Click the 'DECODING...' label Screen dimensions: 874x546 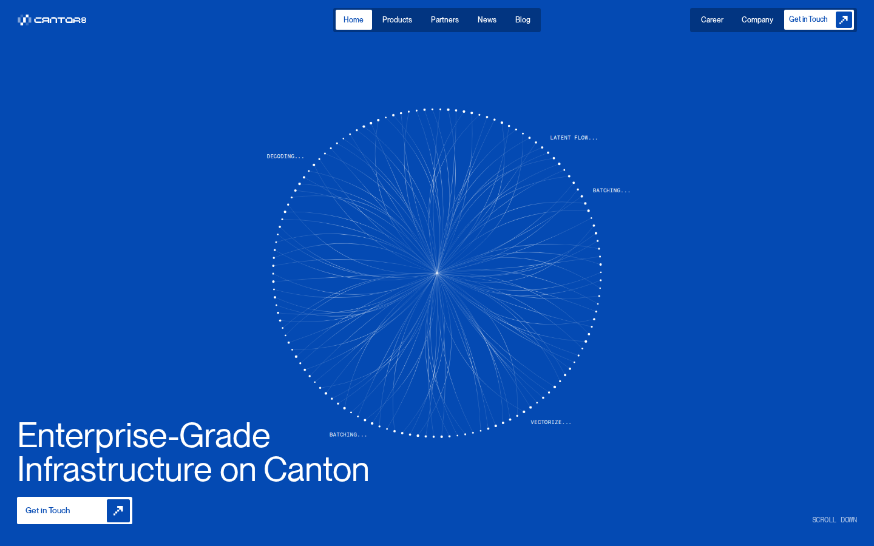click(285, 157)
